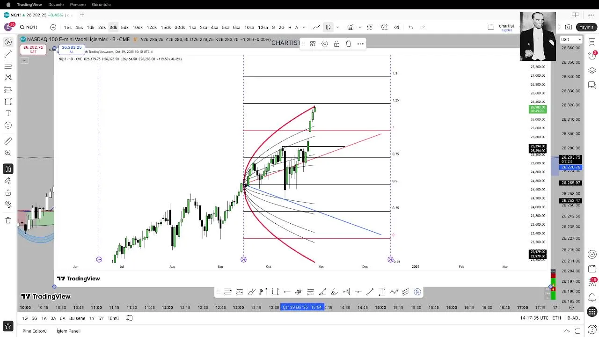
Task: Select the 15s timeframe
Action: (x=68, y=27)
